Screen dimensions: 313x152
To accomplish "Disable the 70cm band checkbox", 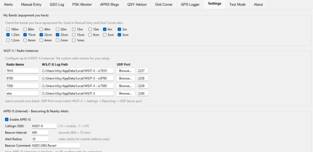I will [x=25, y=35].
